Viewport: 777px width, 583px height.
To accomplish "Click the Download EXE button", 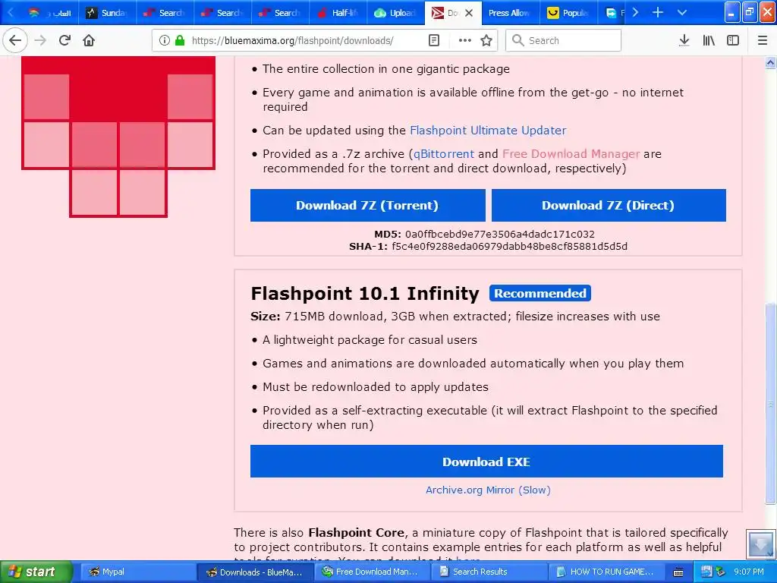I will pos(486,462).
